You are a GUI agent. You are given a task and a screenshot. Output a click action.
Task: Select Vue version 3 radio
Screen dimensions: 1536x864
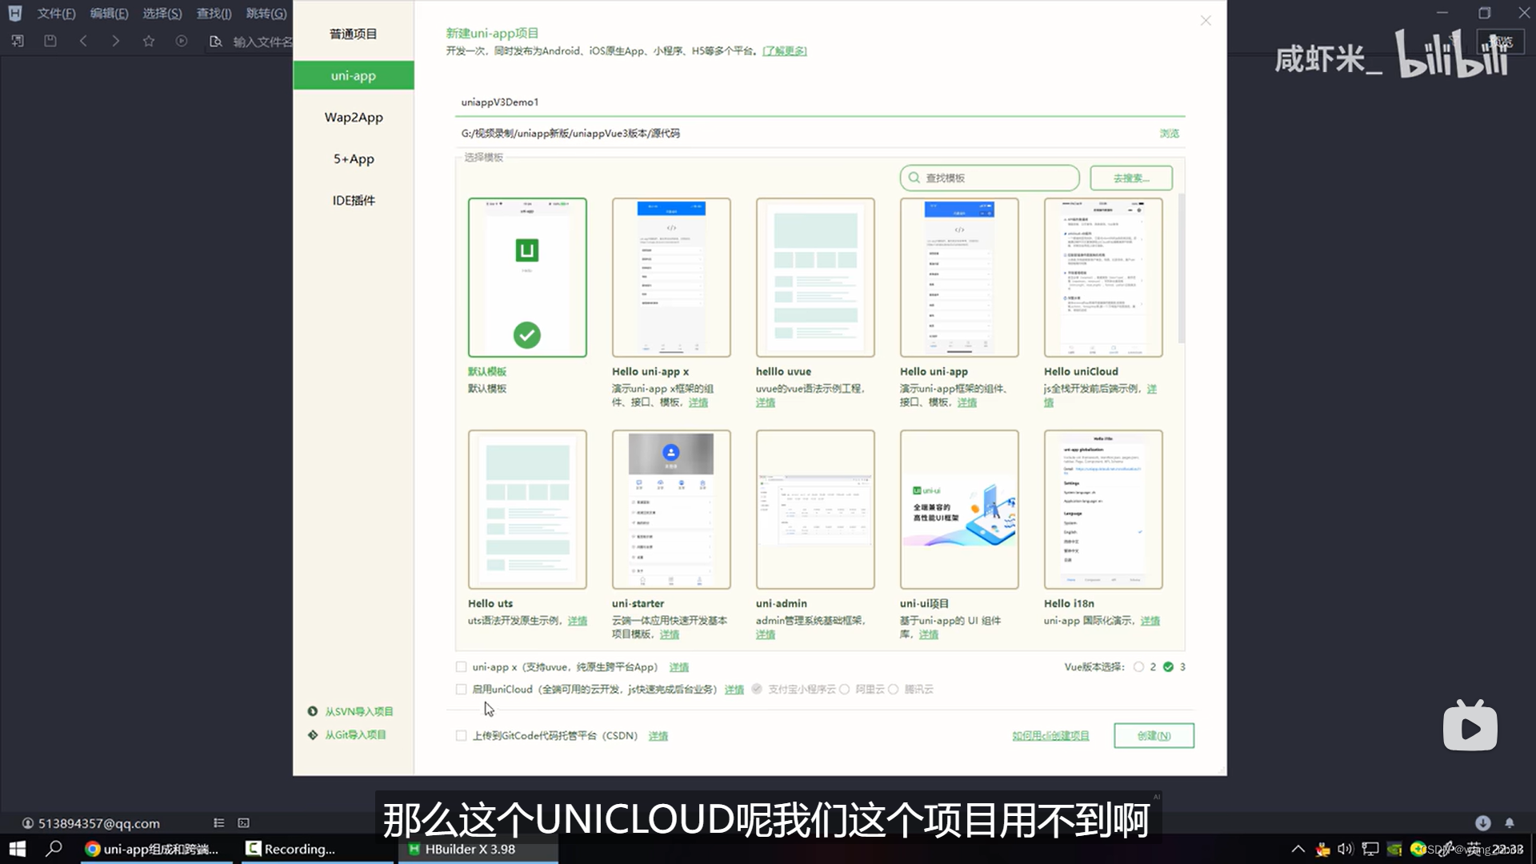(x=1168, y=666)
